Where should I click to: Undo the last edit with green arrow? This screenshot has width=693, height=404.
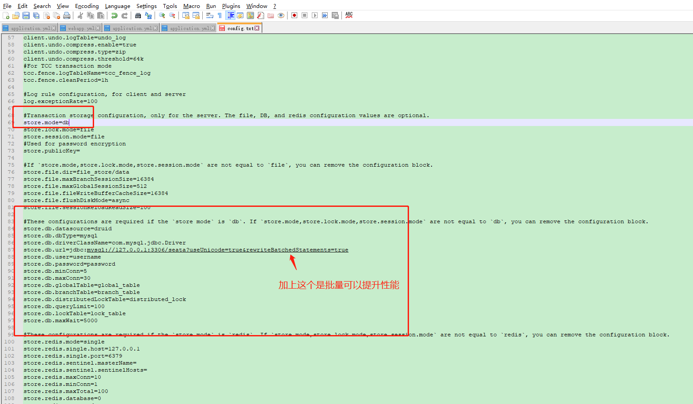[x=114, y=15]
